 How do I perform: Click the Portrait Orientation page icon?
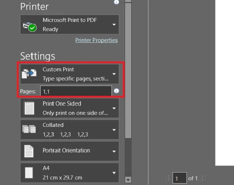pos(29,151)
